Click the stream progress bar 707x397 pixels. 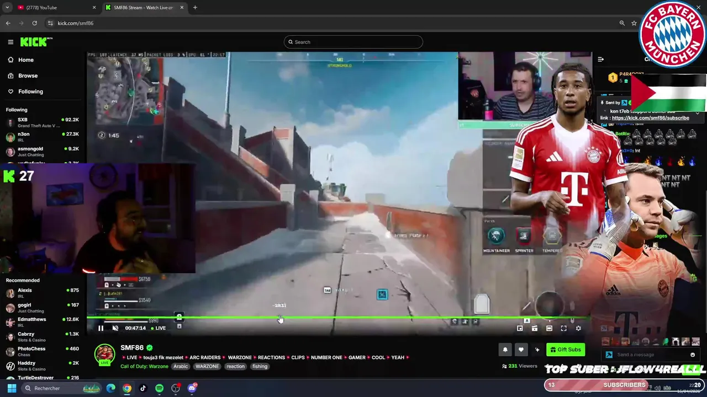338,318
